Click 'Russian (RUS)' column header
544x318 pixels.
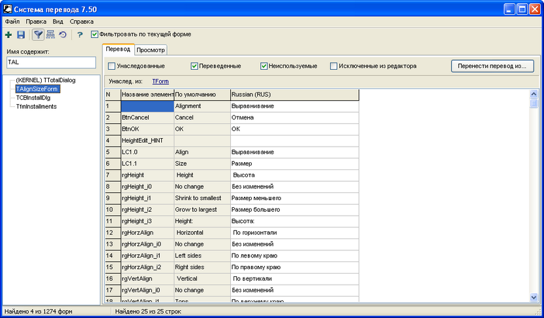click(295, 94)
